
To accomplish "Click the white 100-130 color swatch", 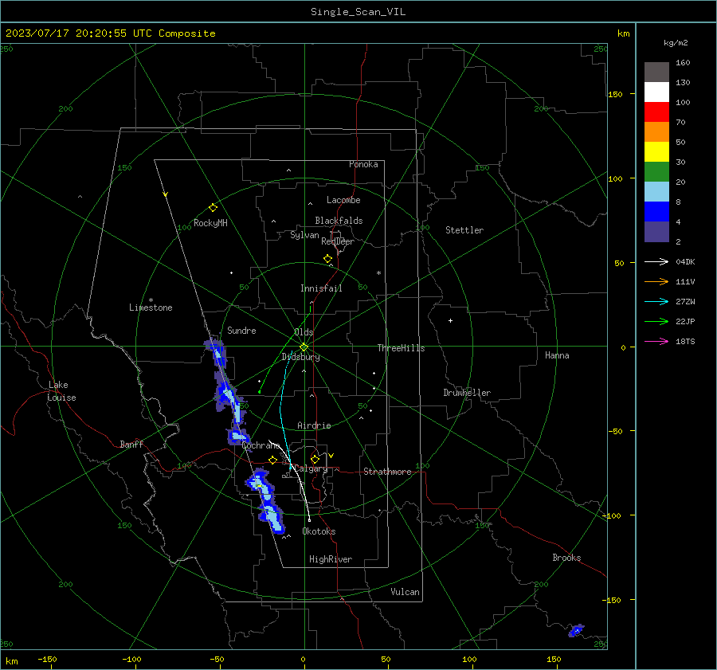I will pyautogui.click(x=656, y=92).
